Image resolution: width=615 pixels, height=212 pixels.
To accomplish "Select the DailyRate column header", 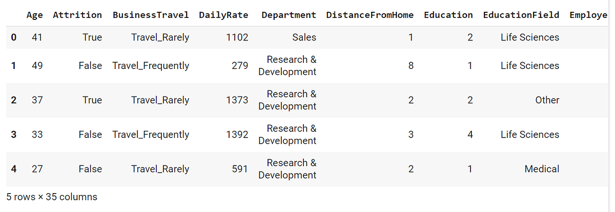I will (x=223, y=15).
